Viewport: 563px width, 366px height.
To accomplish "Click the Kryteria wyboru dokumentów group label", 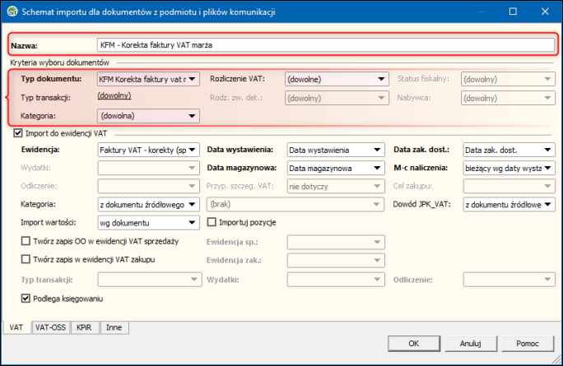I will pyautogui.click(x=59, y=63).
